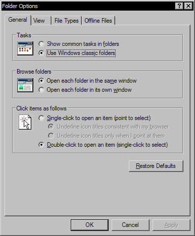This screenshot has width=195, height=236.
Task: Click the Browse folders window preview icon
Action: (25, 85)
